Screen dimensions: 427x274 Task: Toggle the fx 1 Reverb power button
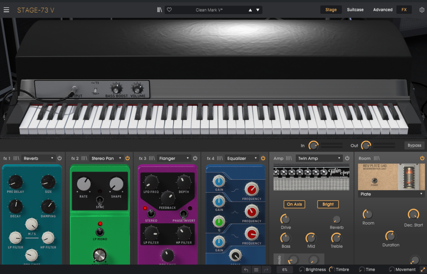coord(59,158)
